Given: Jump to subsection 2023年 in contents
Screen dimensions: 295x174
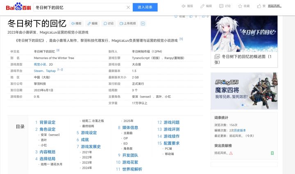Looking at the screenshot, I should [87, 163].
